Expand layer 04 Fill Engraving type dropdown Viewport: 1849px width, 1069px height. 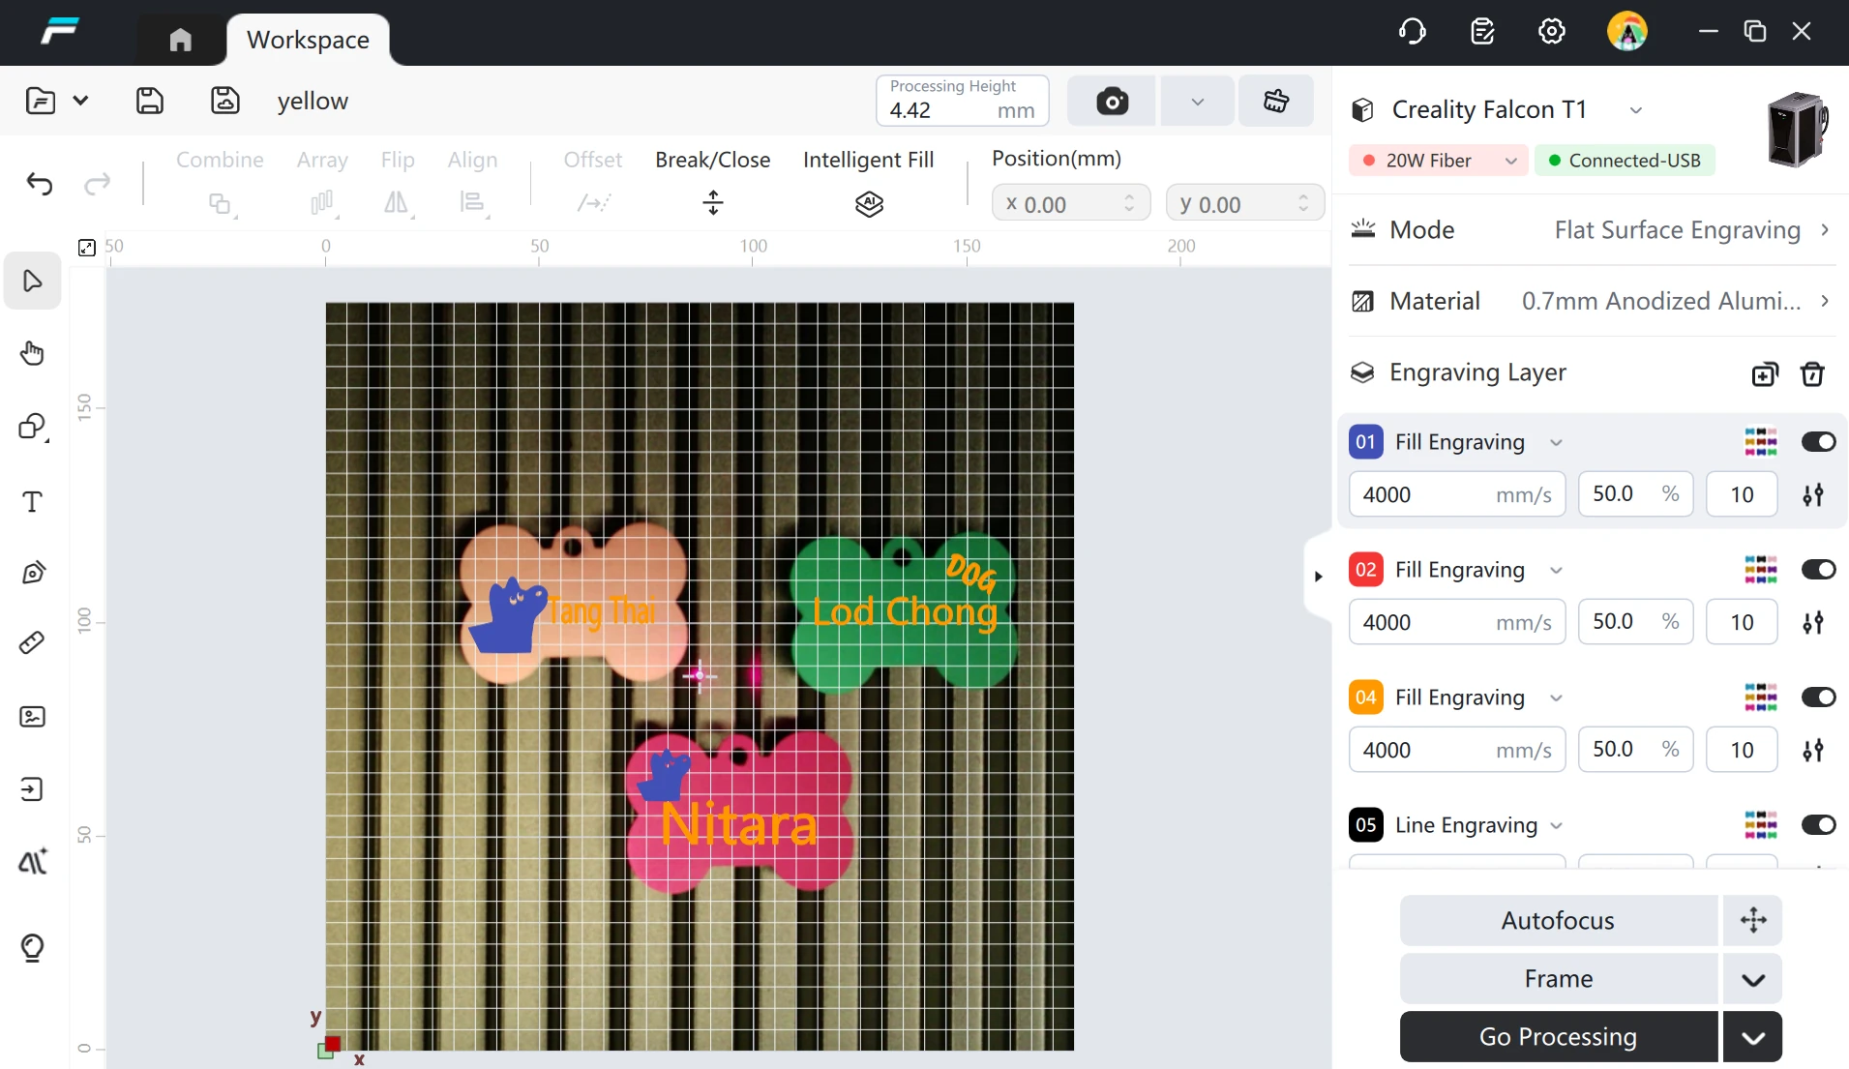pyautogui.click(x=1556, y=698)
